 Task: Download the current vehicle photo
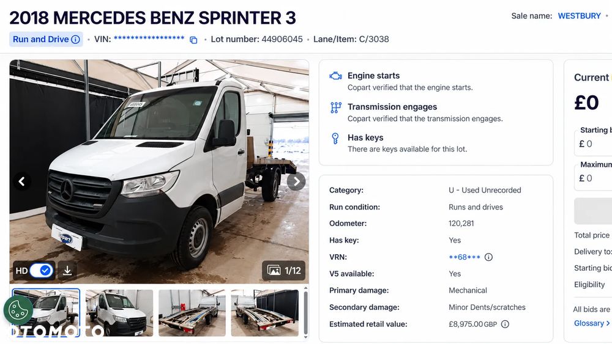pos(67,270)
